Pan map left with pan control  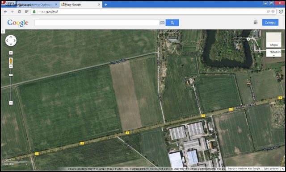[7, 41]
